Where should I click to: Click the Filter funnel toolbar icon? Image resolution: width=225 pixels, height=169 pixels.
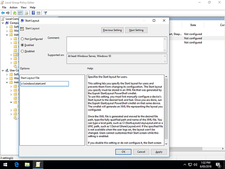point(45,13)
